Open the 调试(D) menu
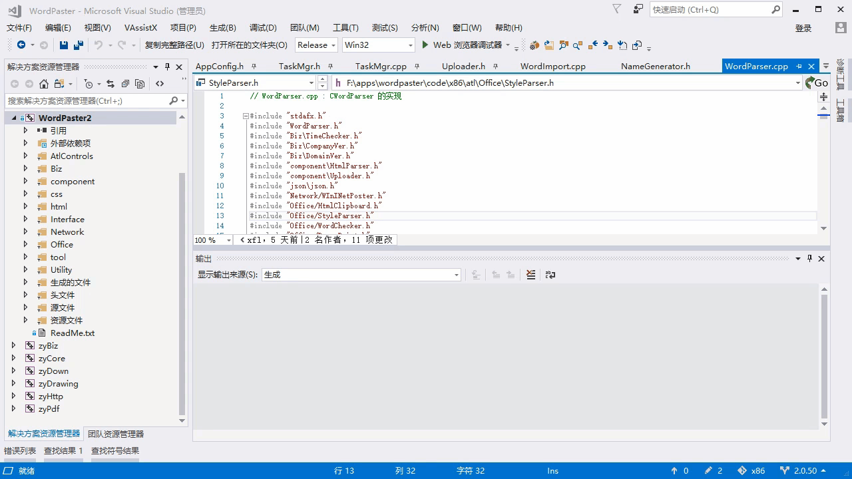Viewport: 852px width, 479px height. tap(263, 28)
